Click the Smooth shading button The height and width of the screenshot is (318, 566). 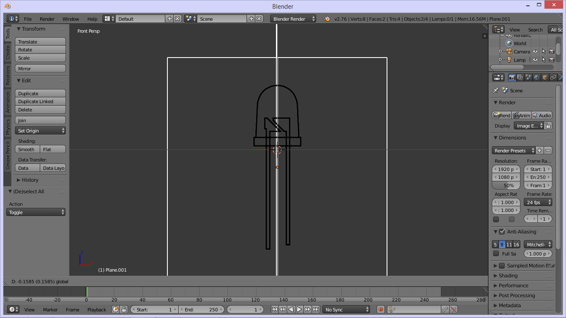point(28,149)
